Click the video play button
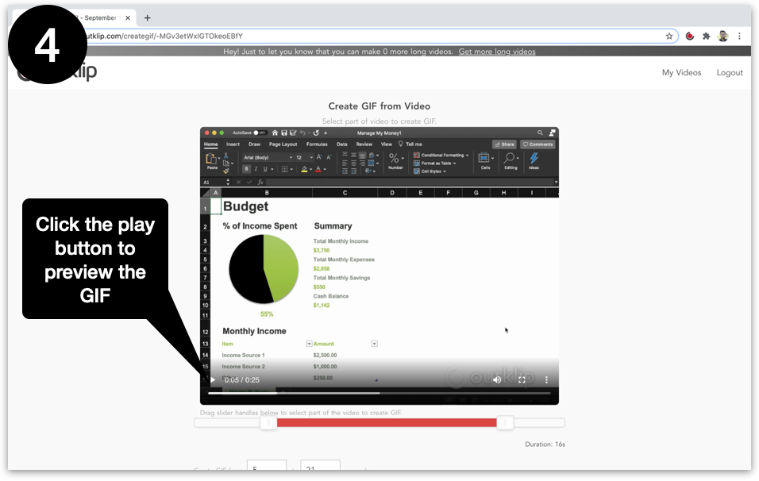Image resolution: width=759 pixels, height=481 pixels. [212, 380]
